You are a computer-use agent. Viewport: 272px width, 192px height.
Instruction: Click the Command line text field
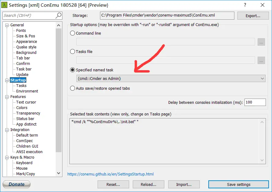166,42
